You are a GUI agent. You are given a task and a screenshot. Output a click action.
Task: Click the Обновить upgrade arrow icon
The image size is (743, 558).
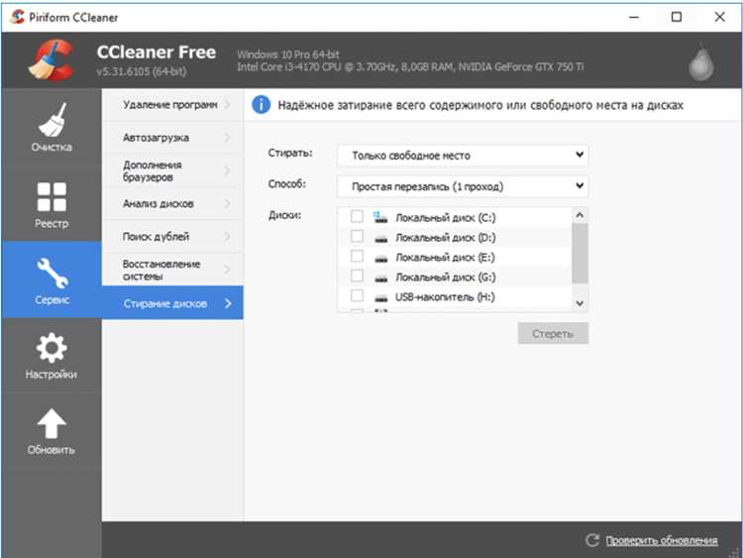[52, 424]
